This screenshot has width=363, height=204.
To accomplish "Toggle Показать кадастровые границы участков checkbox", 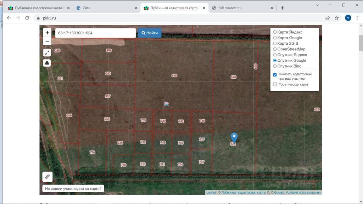I will 275,75.
